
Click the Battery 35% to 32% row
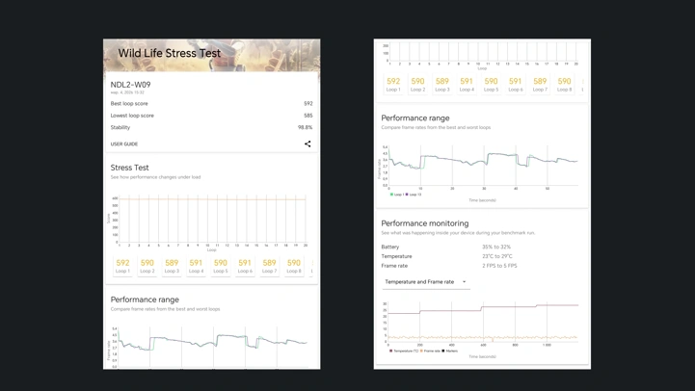446,247
